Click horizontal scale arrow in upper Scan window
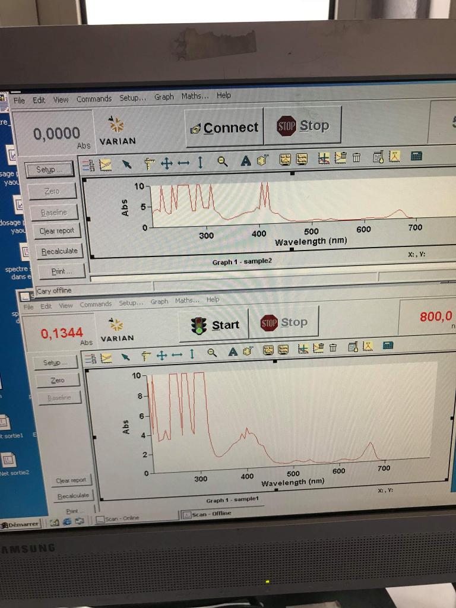Viewport: 456px width, 608px height. point(183,163)
